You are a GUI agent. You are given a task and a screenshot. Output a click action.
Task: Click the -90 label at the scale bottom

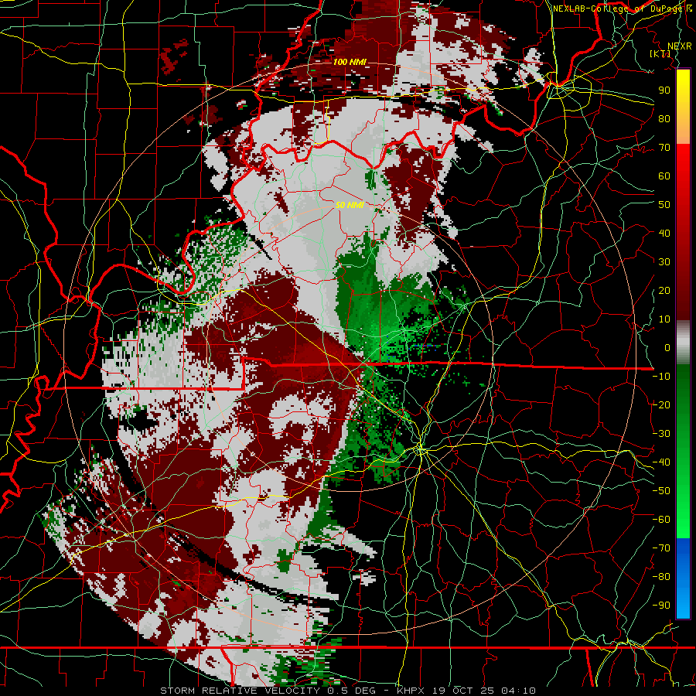point(661,605)
